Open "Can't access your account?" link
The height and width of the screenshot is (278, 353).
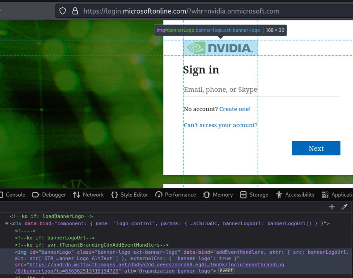coord(221,125)
